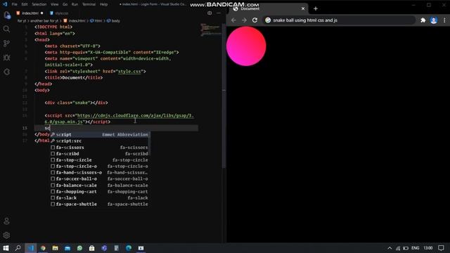The width and height of the screenshot is (450, 253).
Task: Open the Chrome profile avatar
Action: coord(434,20)
